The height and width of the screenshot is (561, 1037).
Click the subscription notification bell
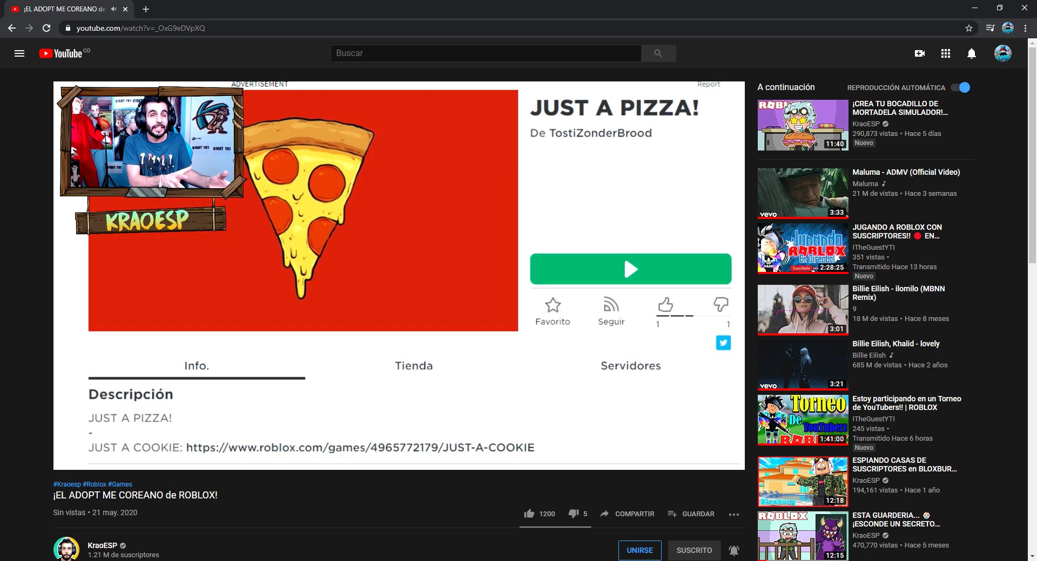click(x=733, y=550)
